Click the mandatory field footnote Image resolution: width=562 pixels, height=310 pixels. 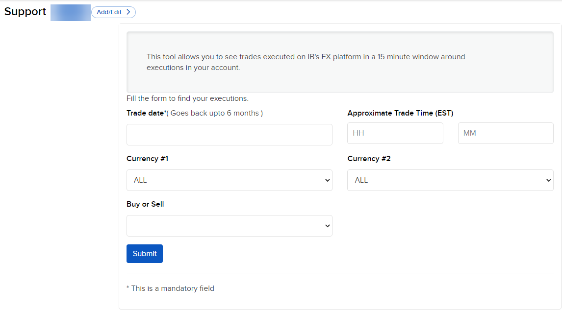pos(170,288)
